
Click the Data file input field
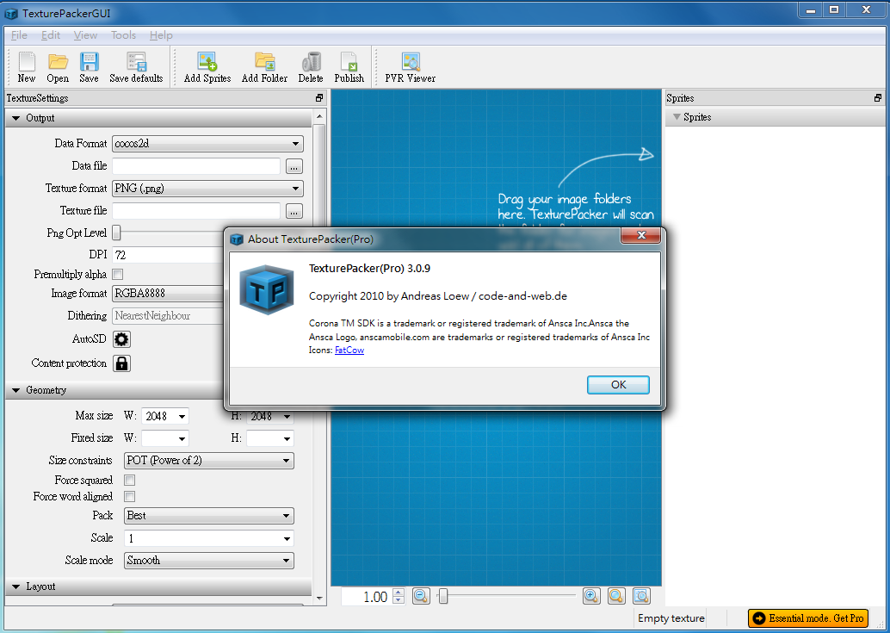point(196,166)
